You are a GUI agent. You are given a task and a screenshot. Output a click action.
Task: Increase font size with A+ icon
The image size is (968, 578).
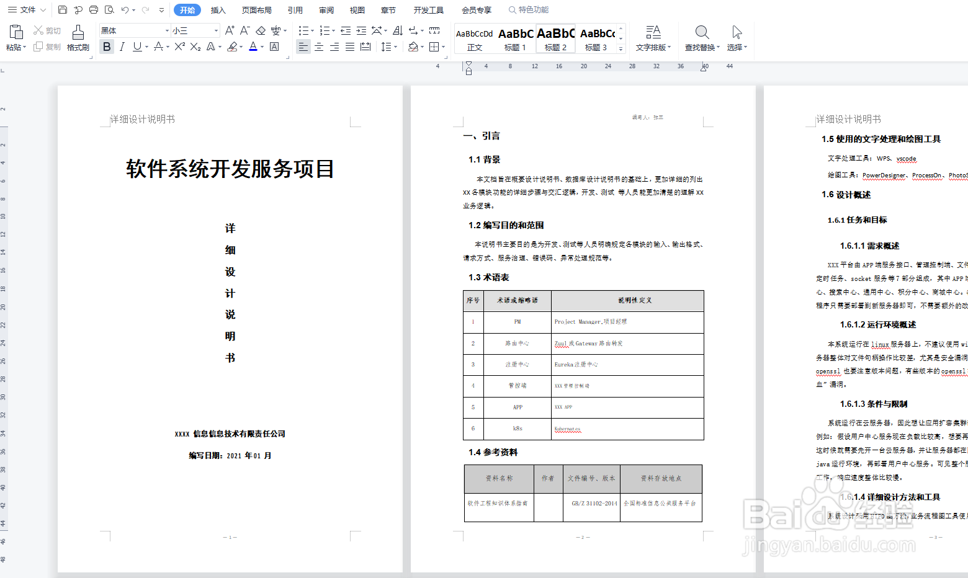tap(230, 30)
